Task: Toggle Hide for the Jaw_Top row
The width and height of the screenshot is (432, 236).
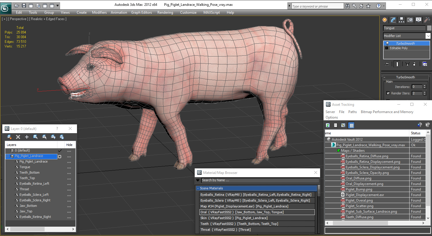Action: tap(69, 212)
